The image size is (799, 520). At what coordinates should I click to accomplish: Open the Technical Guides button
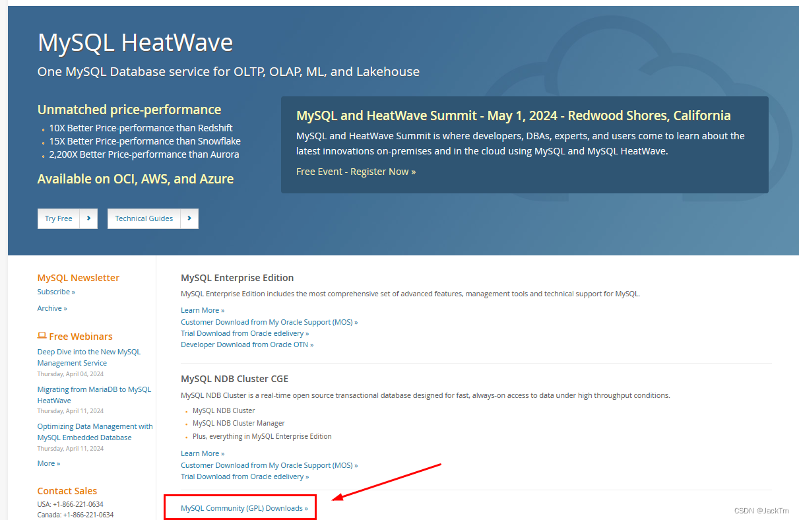[144, 218]
